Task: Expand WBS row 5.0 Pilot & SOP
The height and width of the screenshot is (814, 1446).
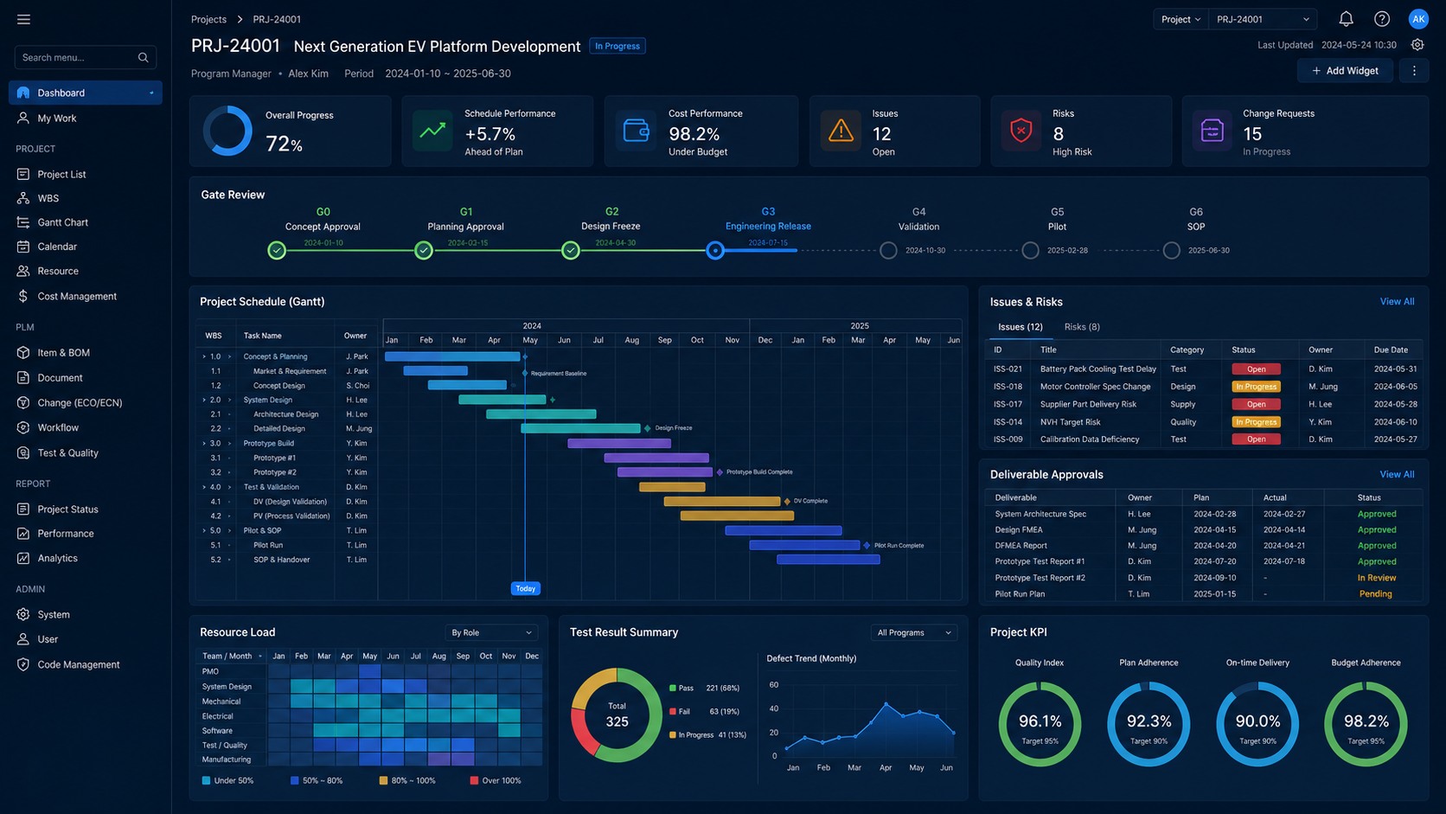Action: point(204,530)
